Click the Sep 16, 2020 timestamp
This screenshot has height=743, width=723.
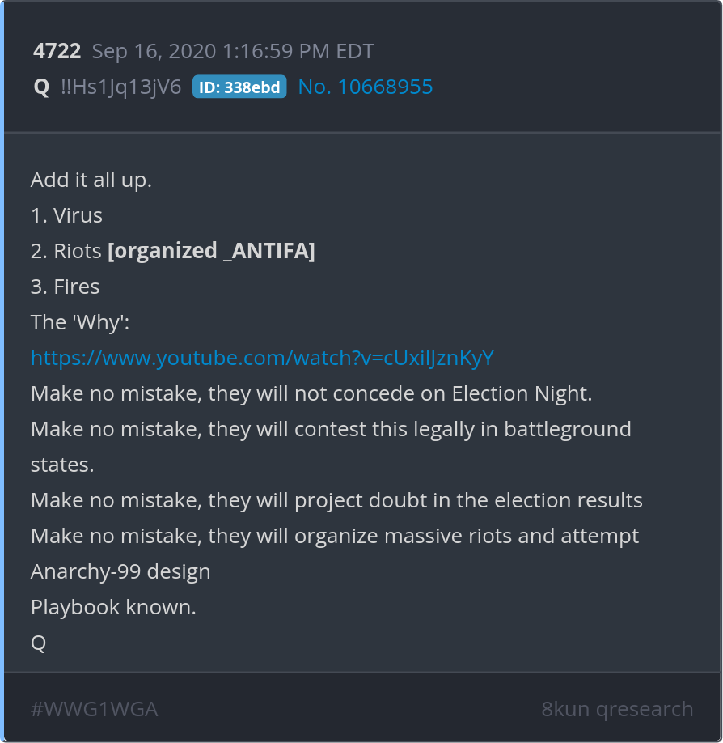pyautogui.click(x=233, y=52)
